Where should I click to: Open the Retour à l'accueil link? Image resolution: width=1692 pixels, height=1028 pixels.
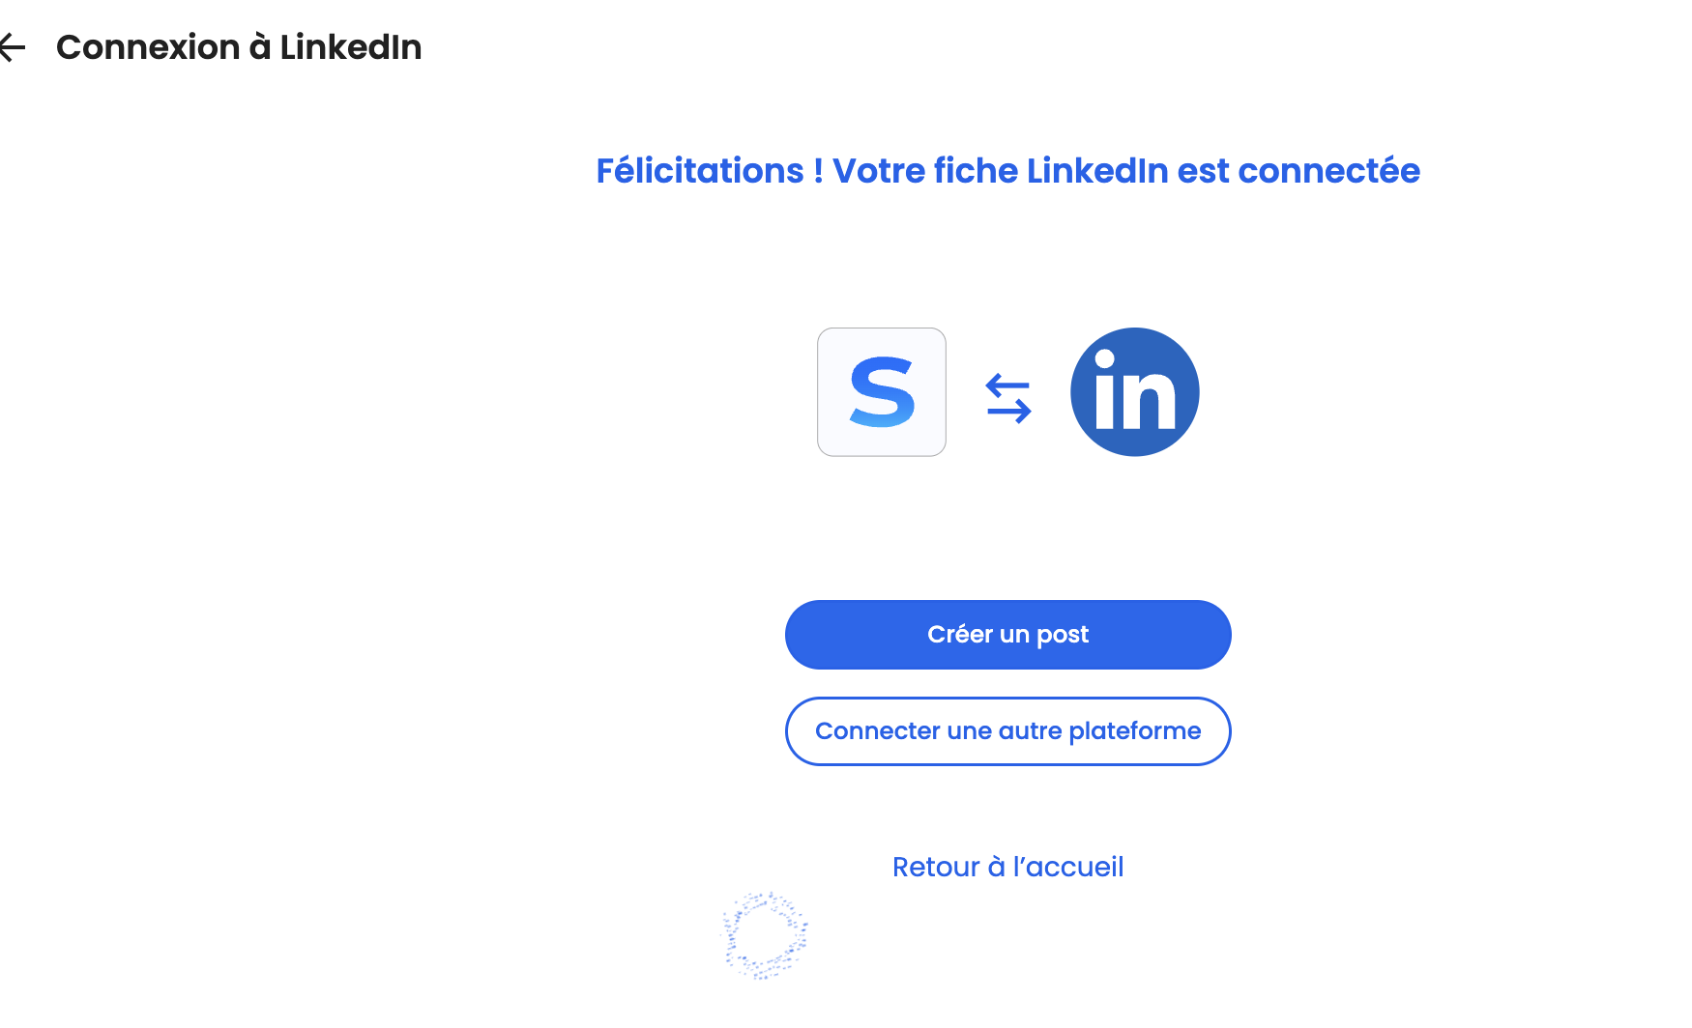coord(1007,867)
